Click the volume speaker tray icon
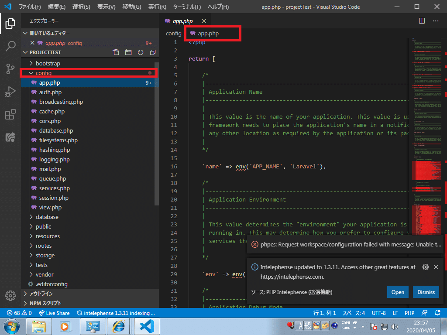The height and width of the screenshot is (335, 447). tap(395, 327)
